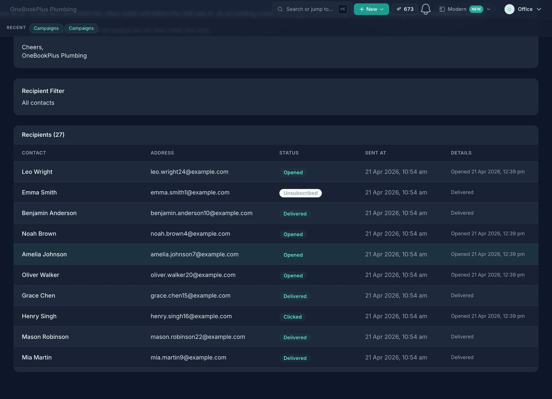Click Benjamin Anderson's Delivered status badge

click(295, 214)
